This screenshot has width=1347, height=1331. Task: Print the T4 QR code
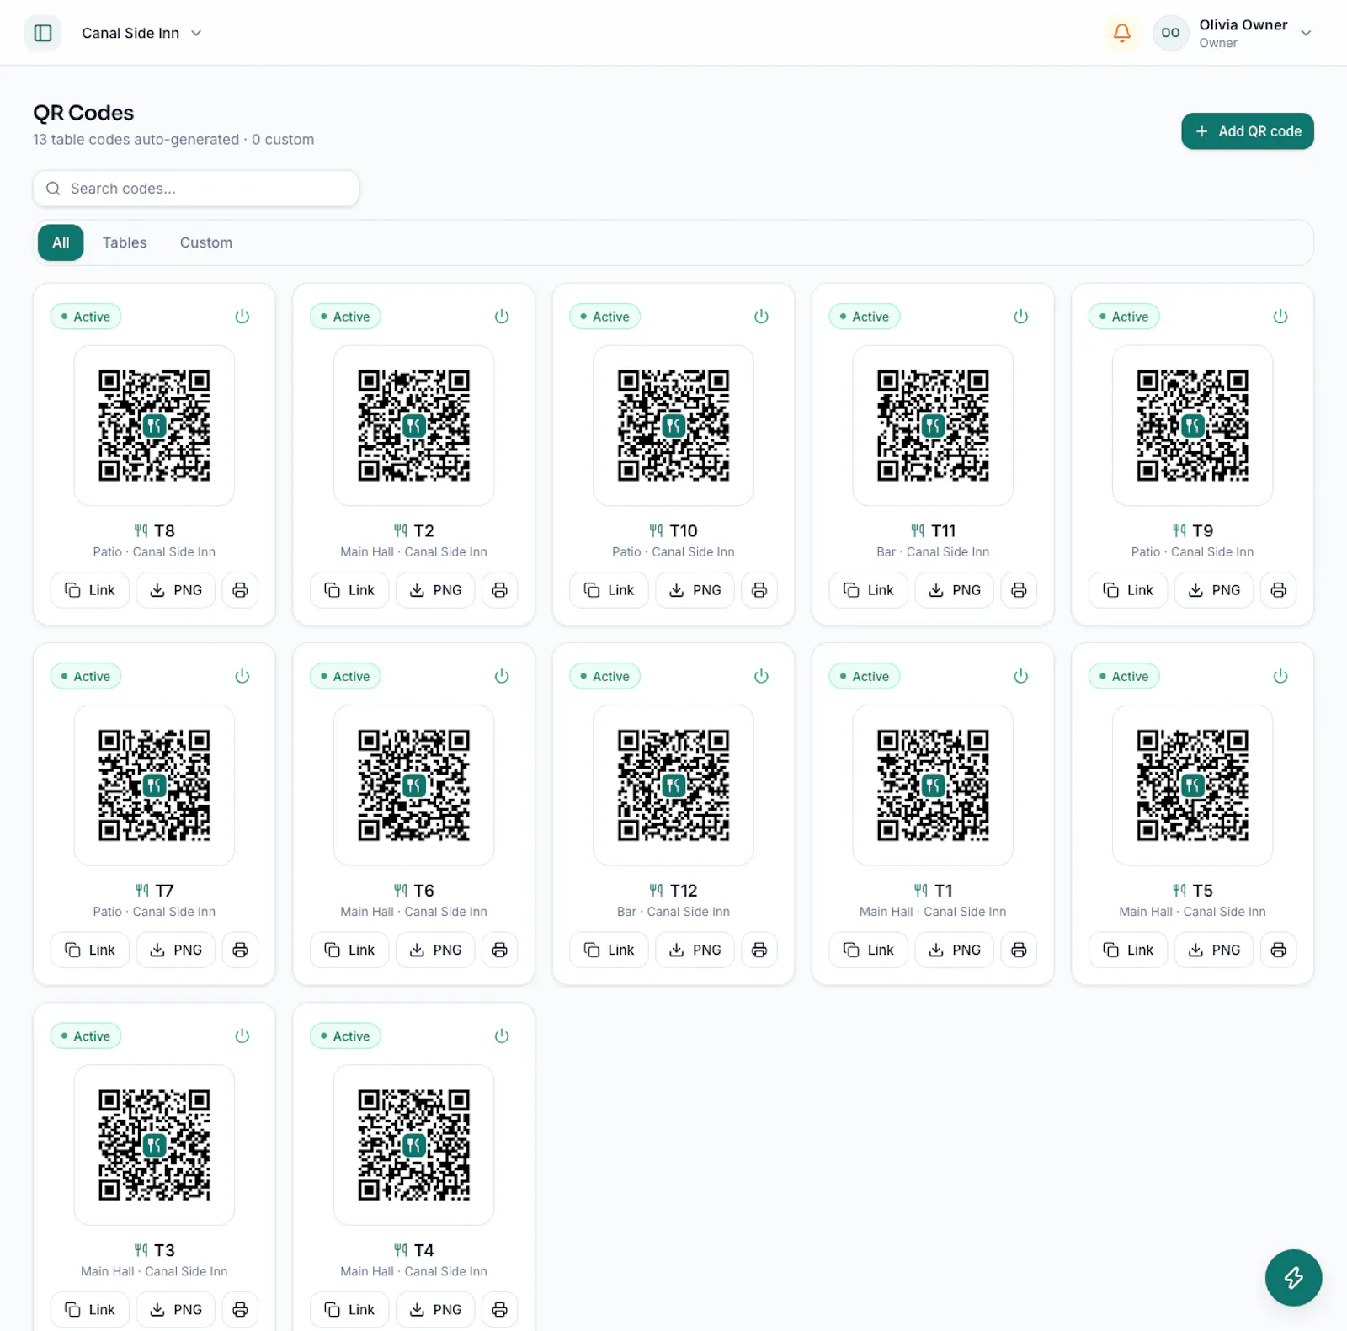click(x=499, y=1309)
